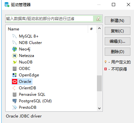Viewport: 134px width, 123px height.
Task: Click the 不可获得 red X legend icon
Action: point(106,69)
